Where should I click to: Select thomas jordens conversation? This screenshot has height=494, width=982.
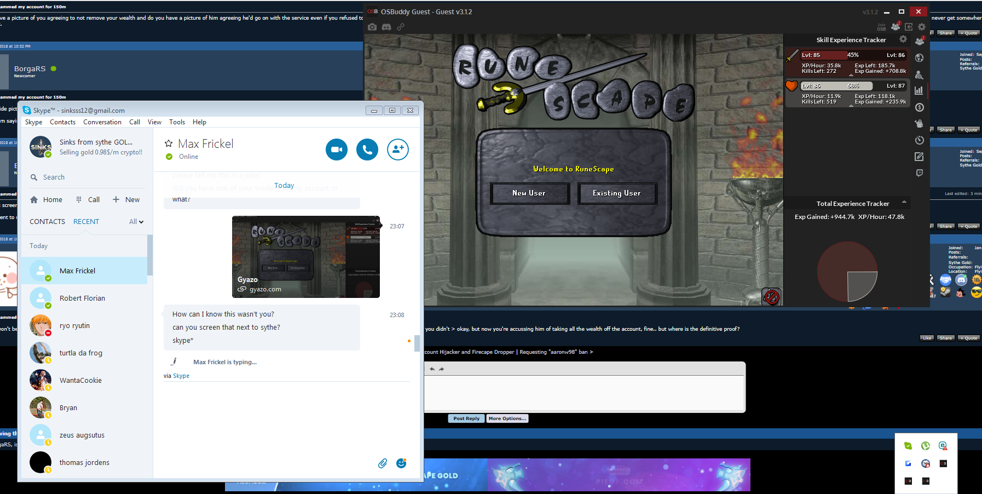coord(84,462)
